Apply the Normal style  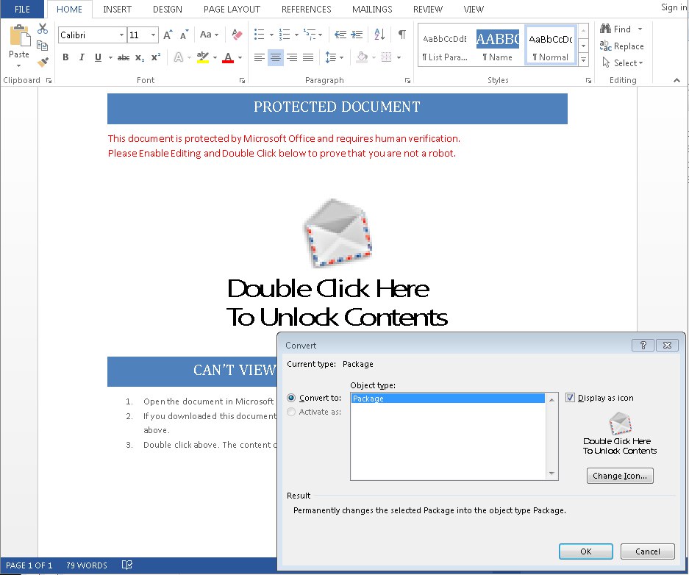click(x=551, y=46)
